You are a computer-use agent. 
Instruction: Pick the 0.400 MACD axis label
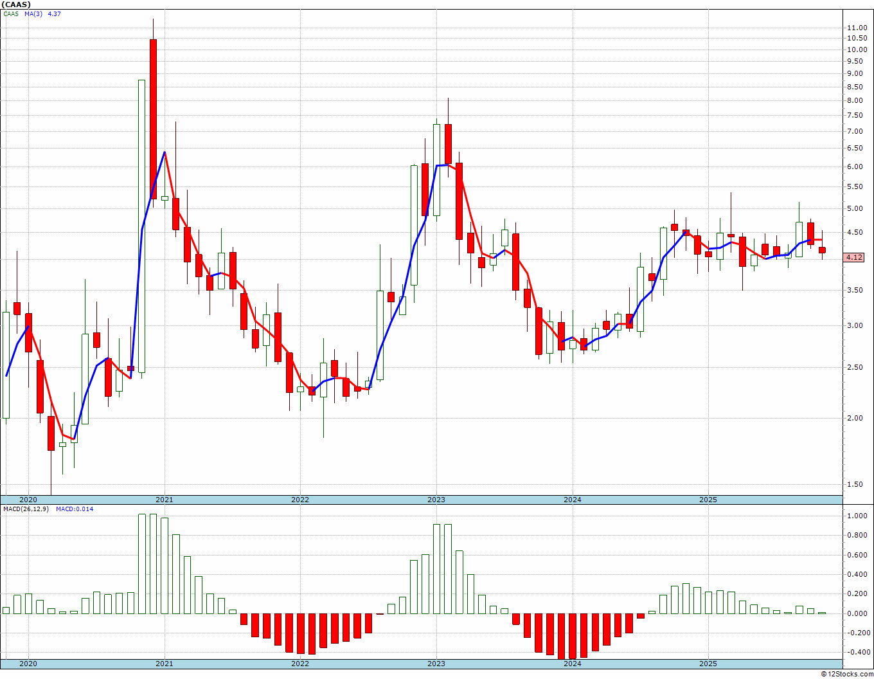[x=857, y=574]
